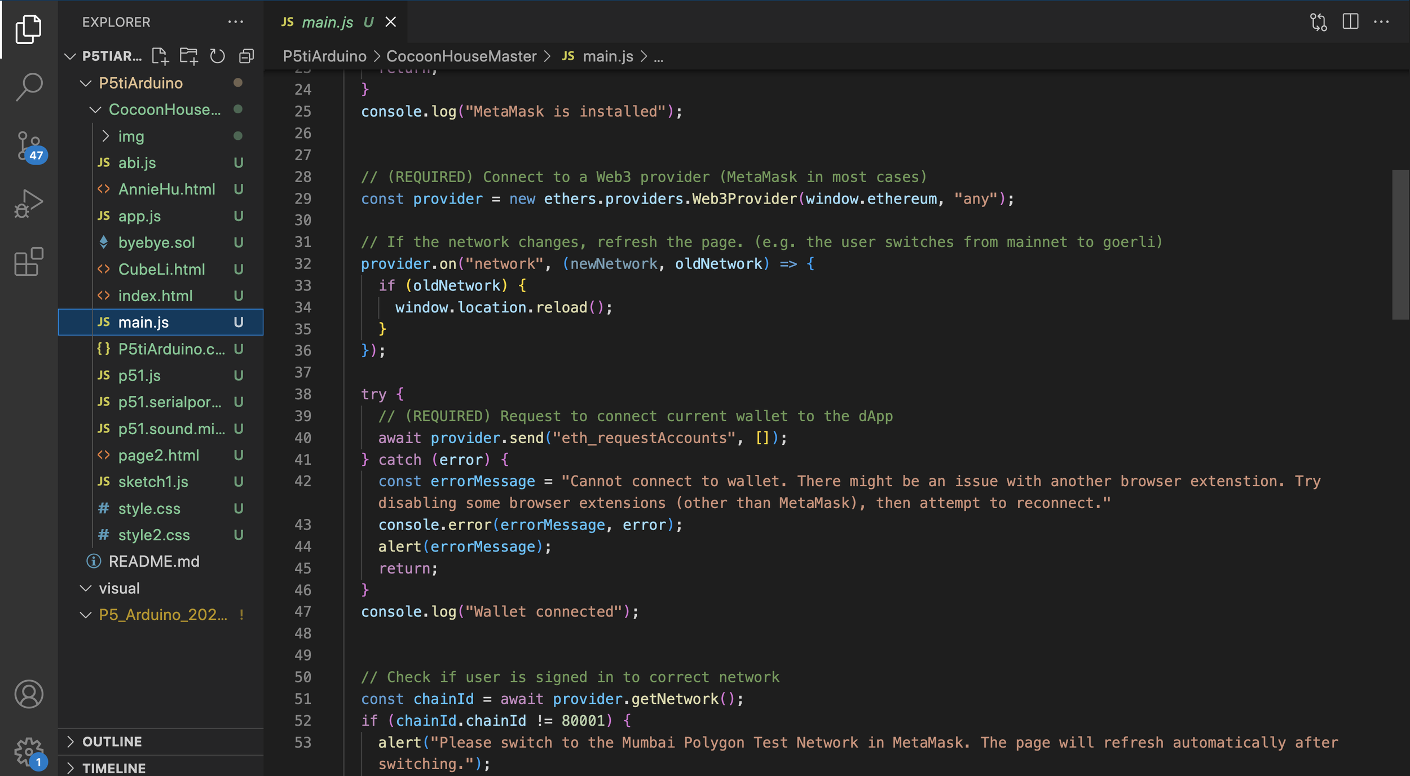Screen dimensions: 1410x776
Task: Click the editor vertical scrollbar thumb
Action: coord(1400,244)
